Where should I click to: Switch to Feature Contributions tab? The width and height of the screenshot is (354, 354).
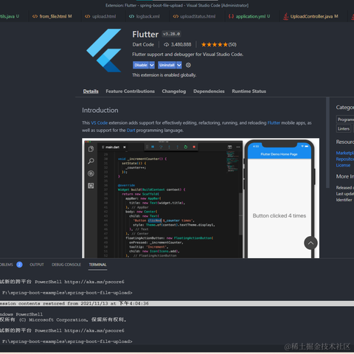pos(131,91)
